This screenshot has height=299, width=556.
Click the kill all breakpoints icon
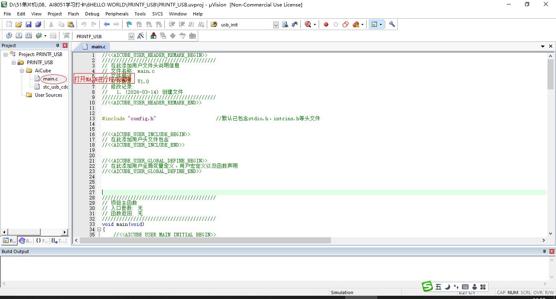[356, 24]
